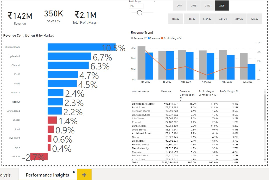The image size is (269, 180).
Task: Select the Ahmedabad bar in market chart
Action: 55,111
